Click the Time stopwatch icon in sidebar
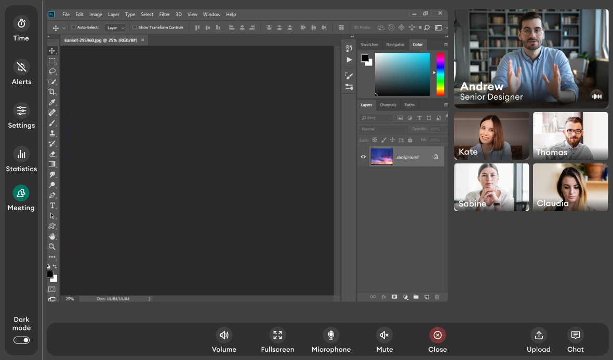Viewport: 613px width, 360px height. tap(21, 23)
